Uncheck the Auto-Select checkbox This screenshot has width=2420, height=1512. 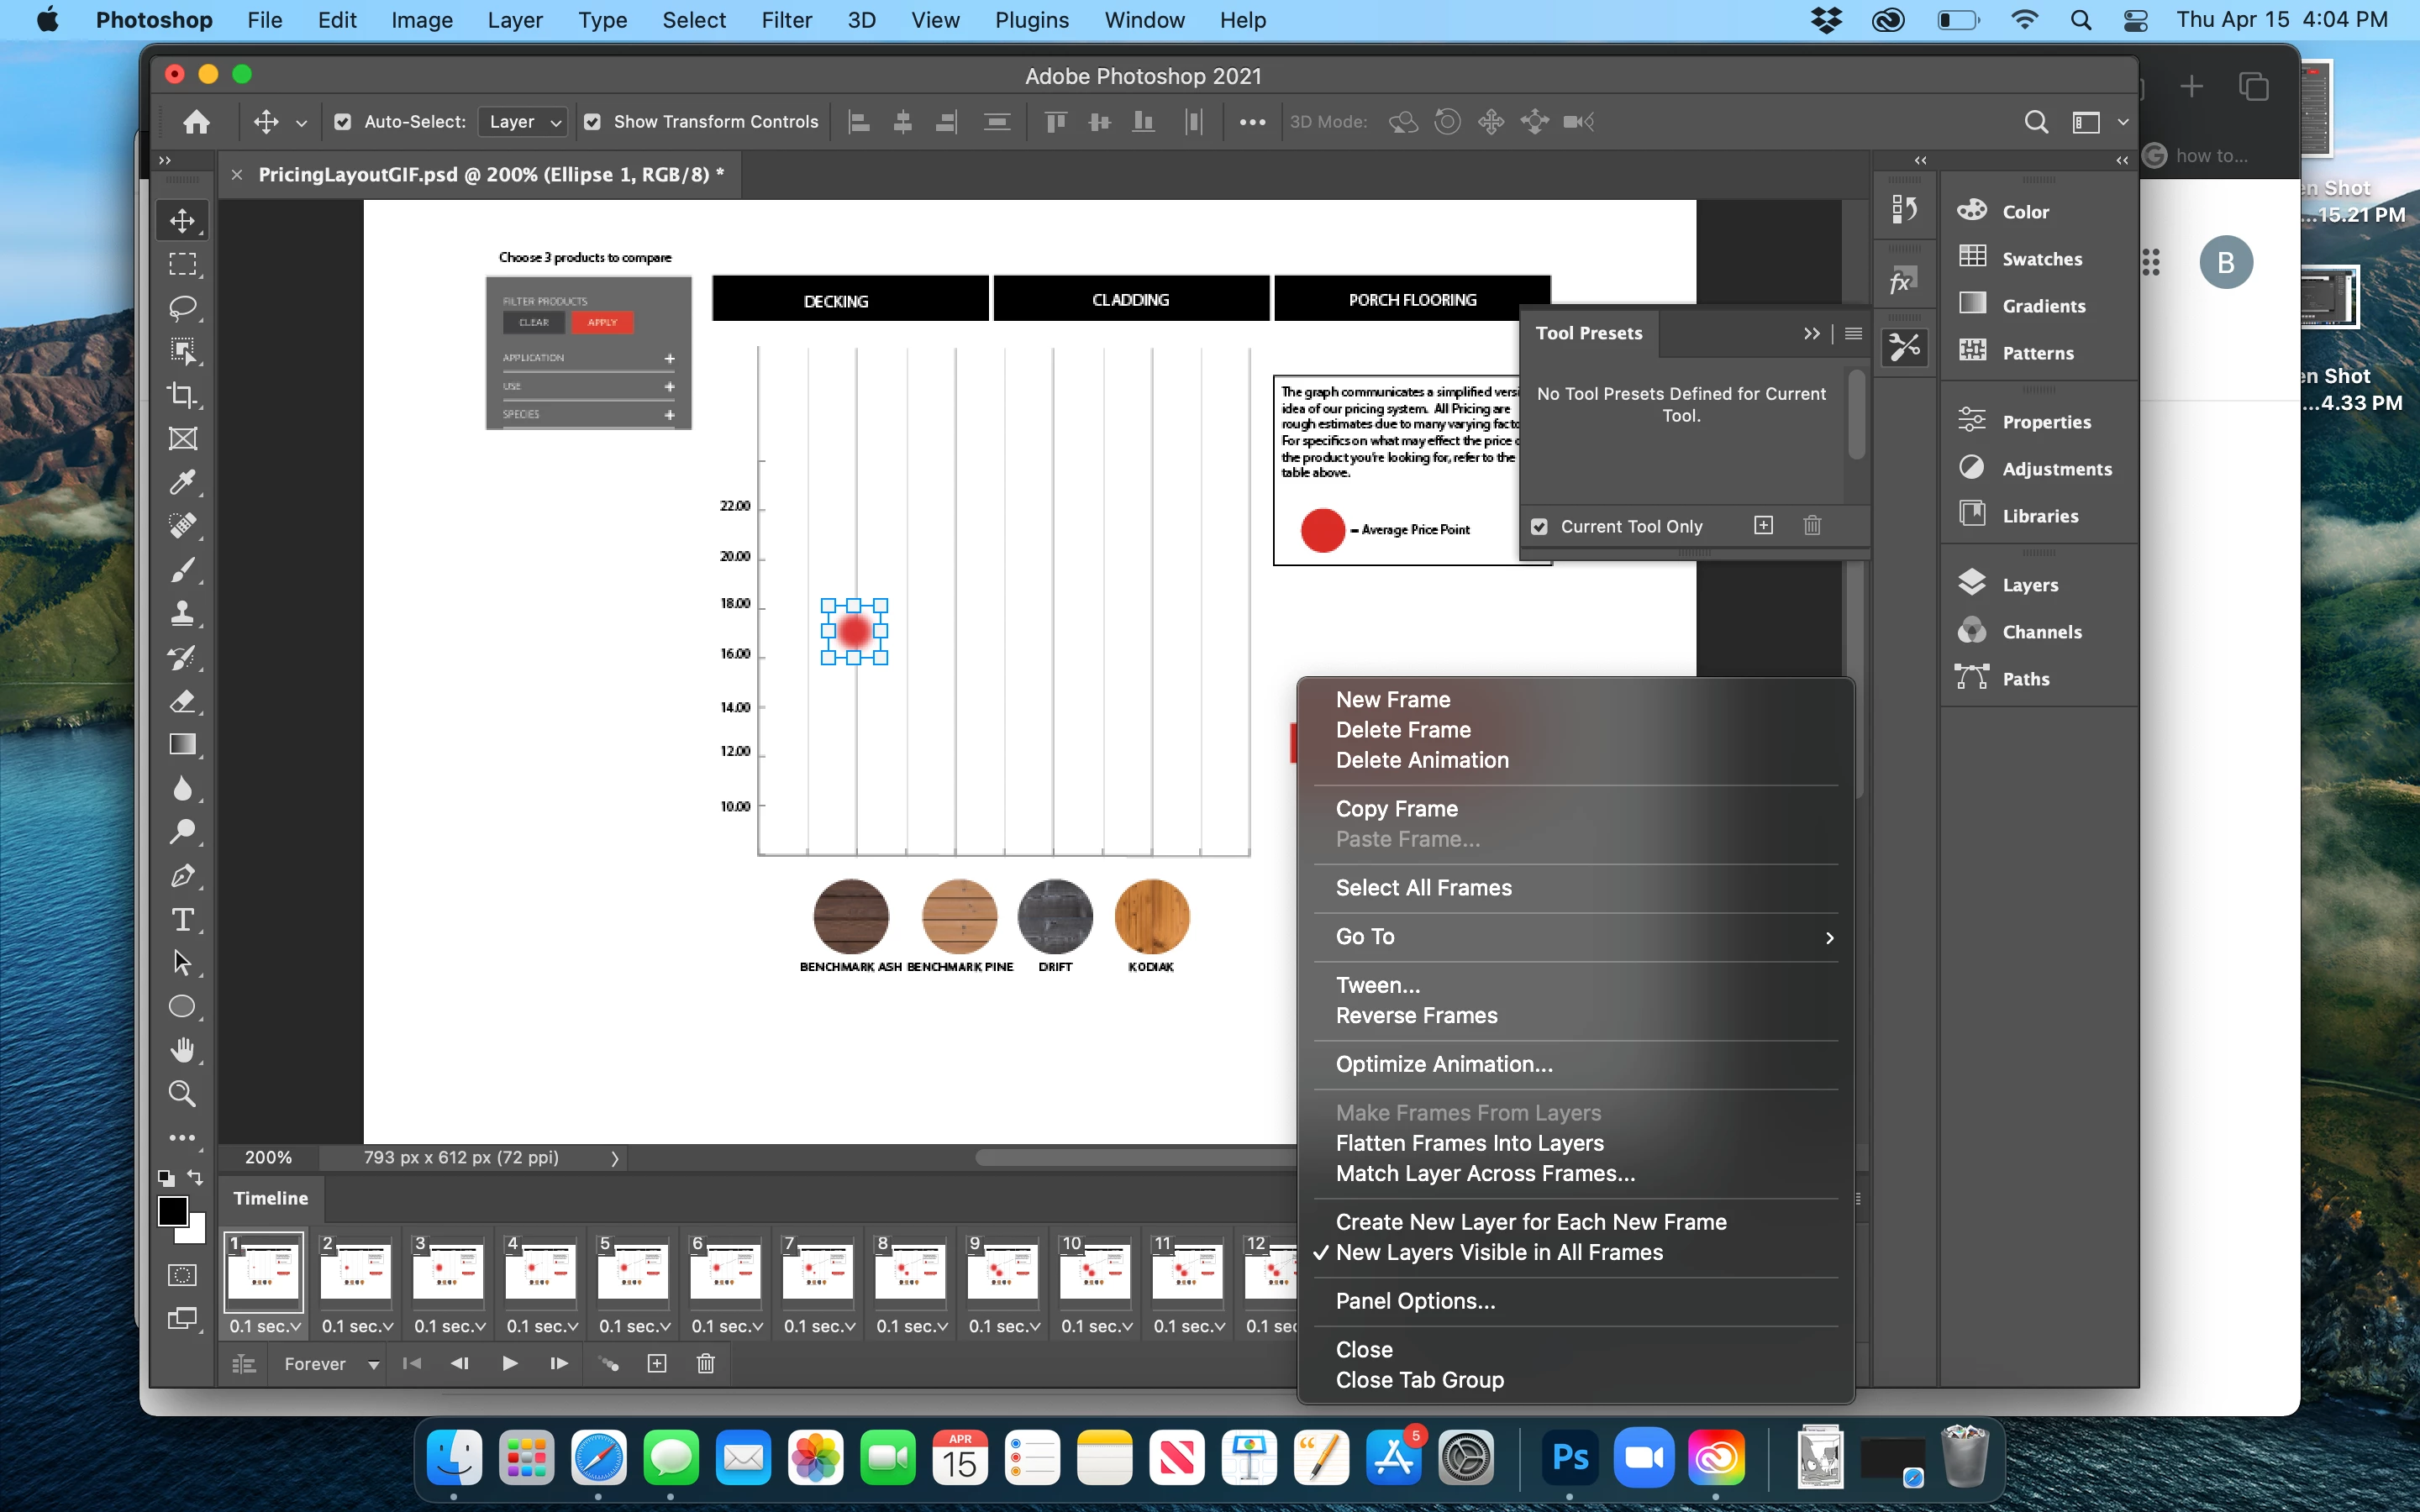click(x=343, y=122)
